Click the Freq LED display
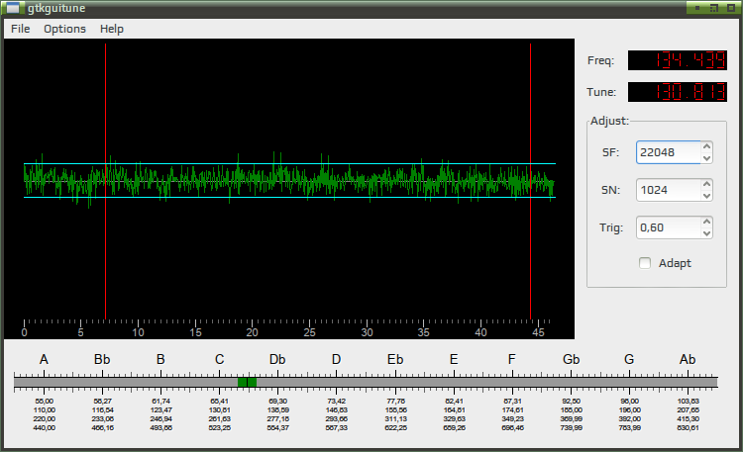 click(678, 60)
